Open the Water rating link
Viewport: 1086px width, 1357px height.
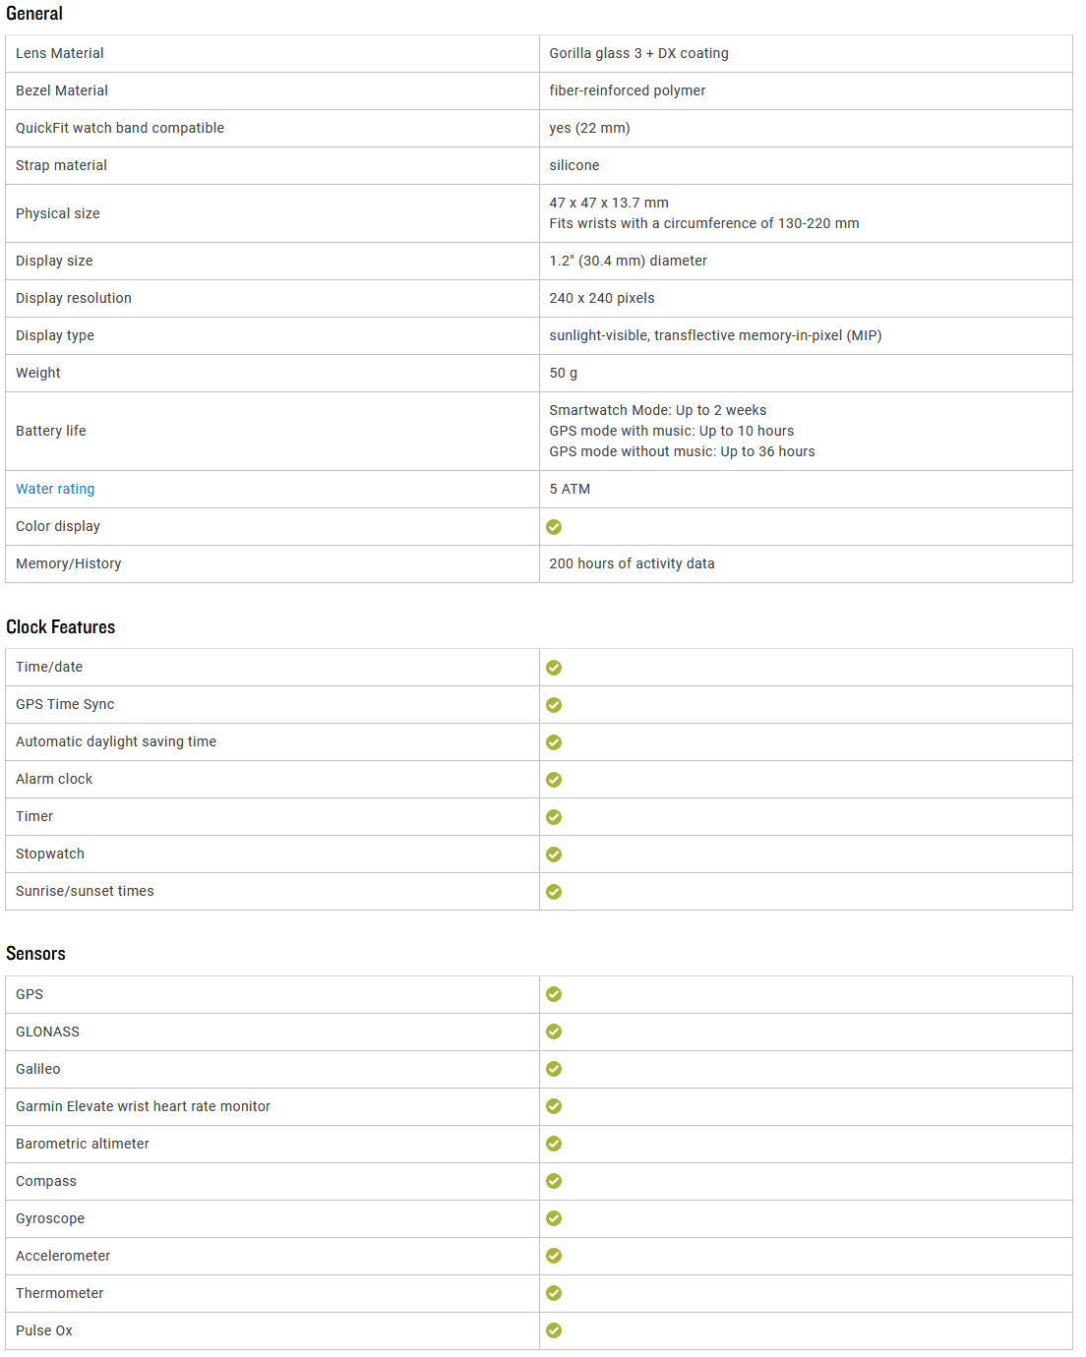coord(55,489)
